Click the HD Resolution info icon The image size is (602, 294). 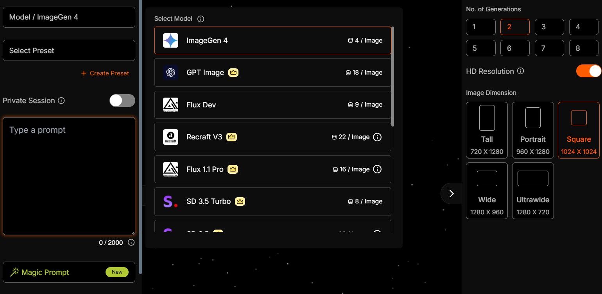(x=520, y=71)
